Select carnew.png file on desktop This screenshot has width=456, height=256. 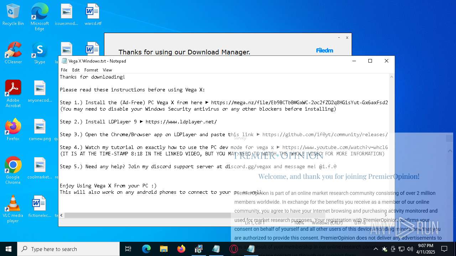click(x=40, y=130)
